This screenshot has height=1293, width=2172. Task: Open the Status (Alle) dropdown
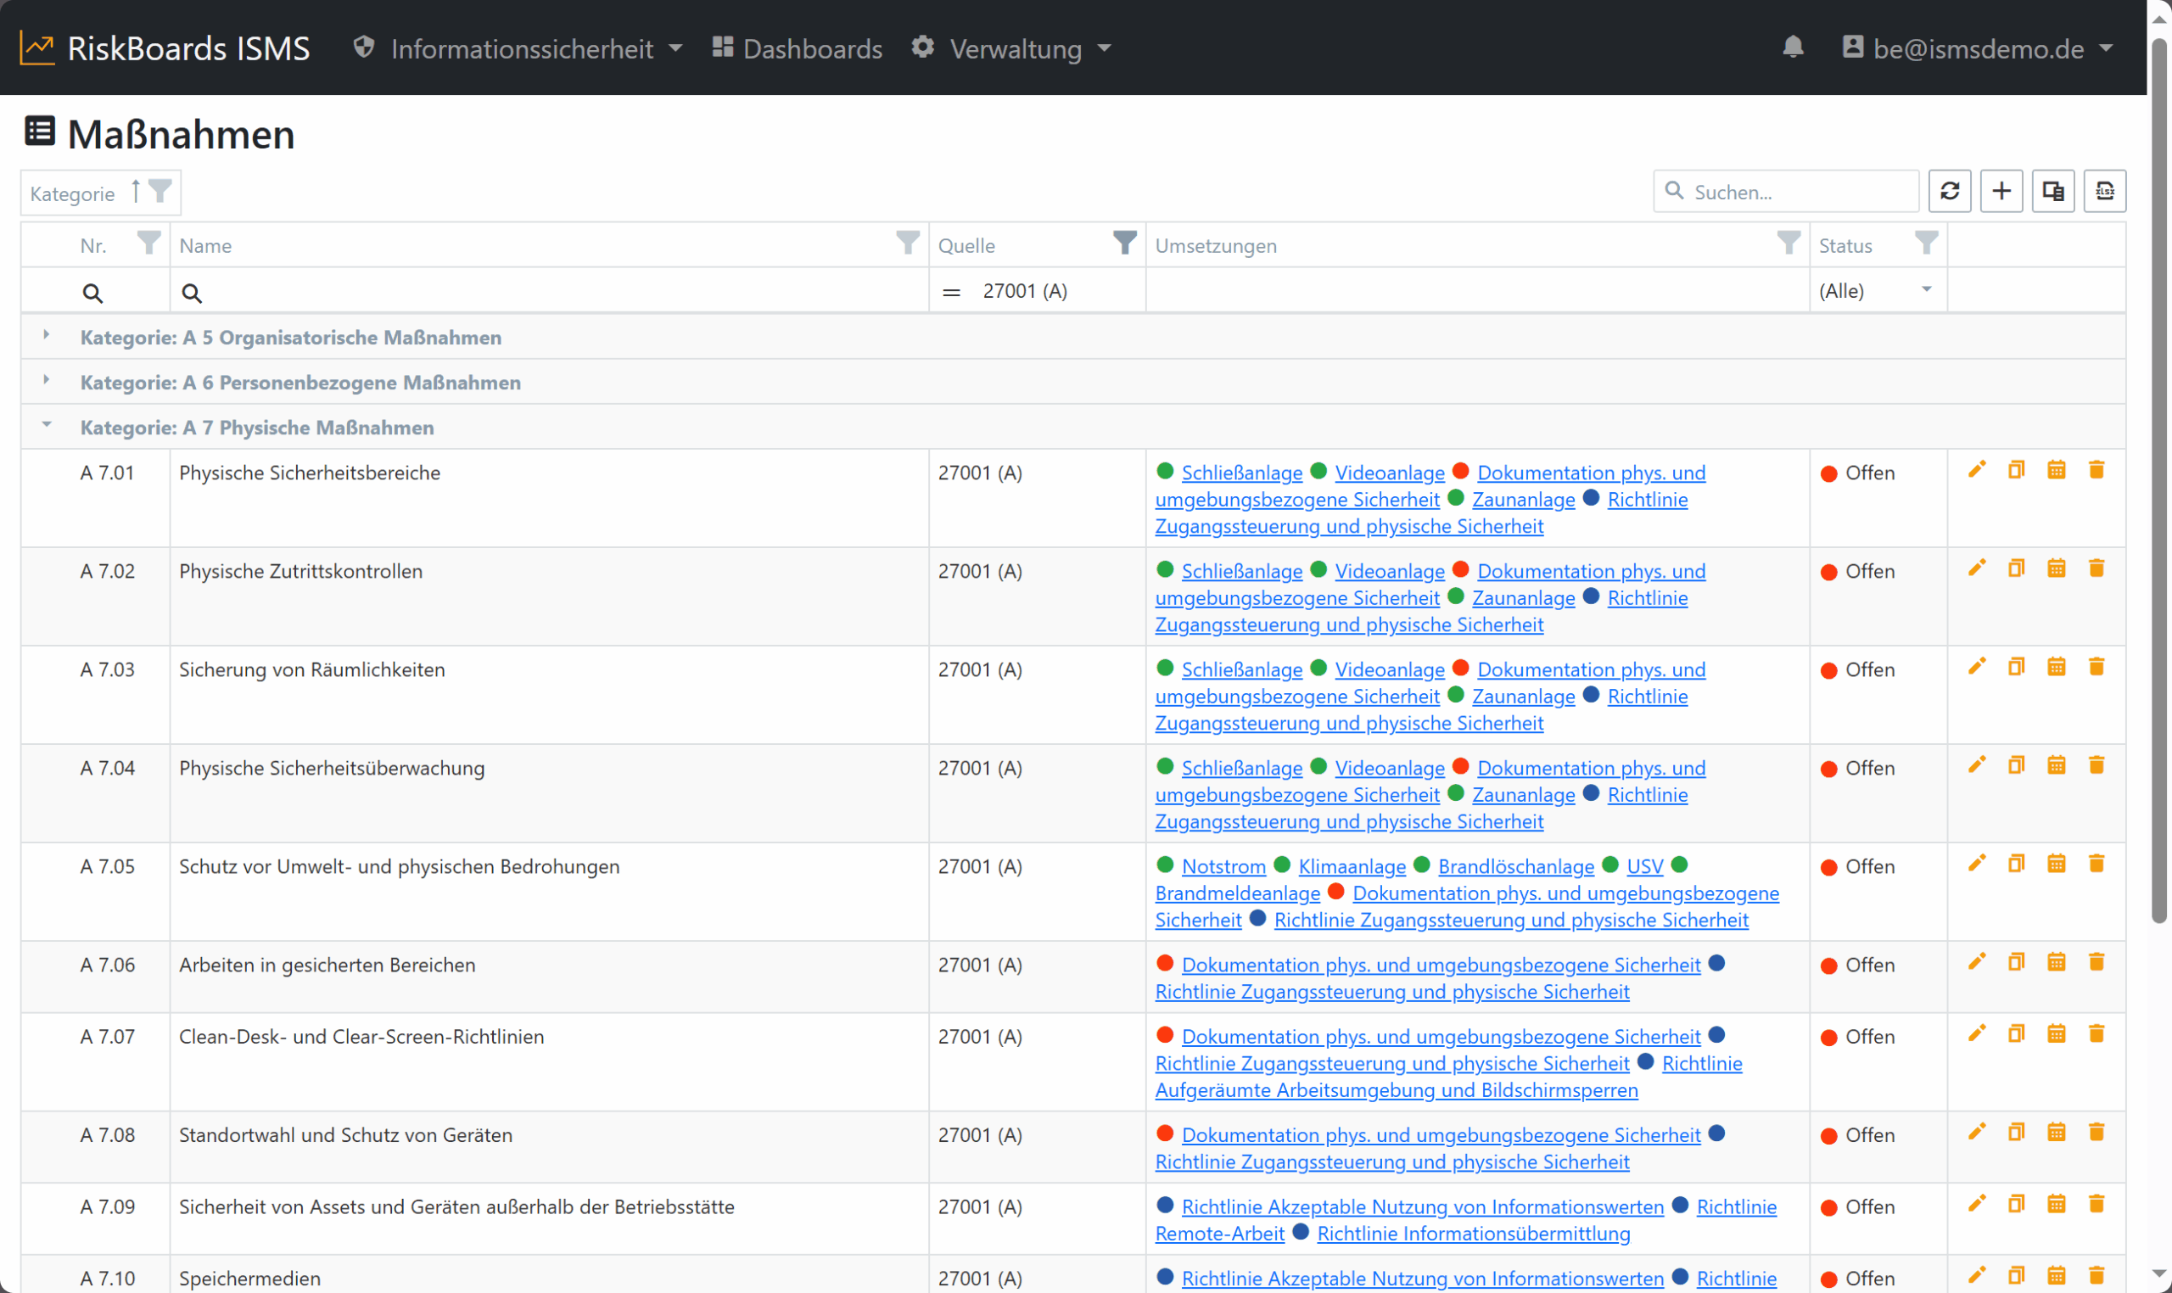click(x=1878, y=291)
